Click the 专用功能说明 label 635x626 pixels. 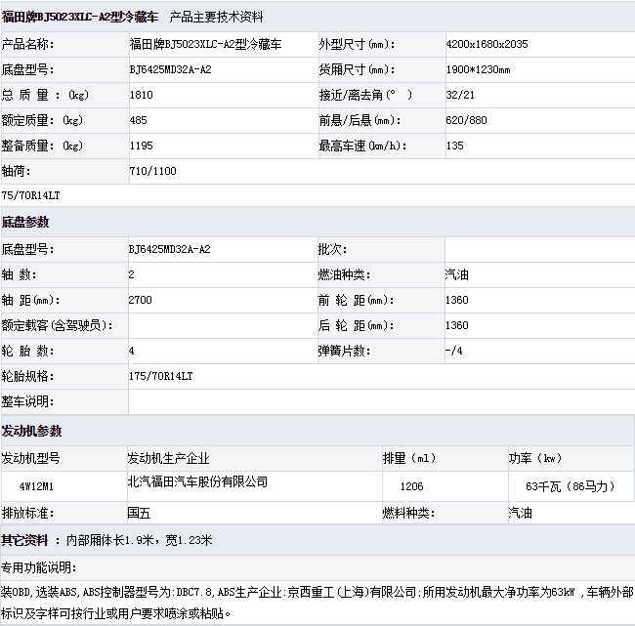(38, 567)
